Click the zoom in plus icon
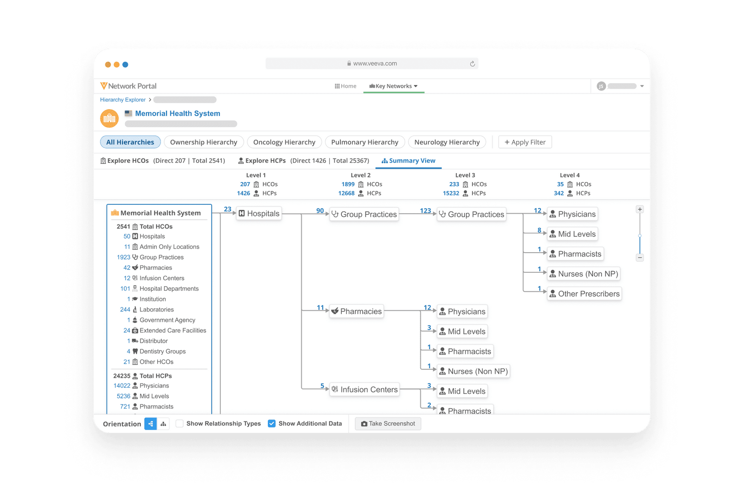This screenshot has height=483, width=744. (x=640, y=209)
